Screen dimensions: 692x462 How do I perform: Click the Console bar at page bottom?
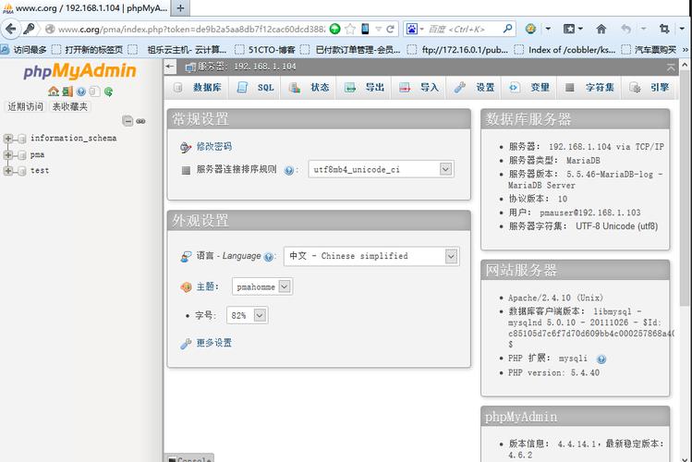pos(188,458)
